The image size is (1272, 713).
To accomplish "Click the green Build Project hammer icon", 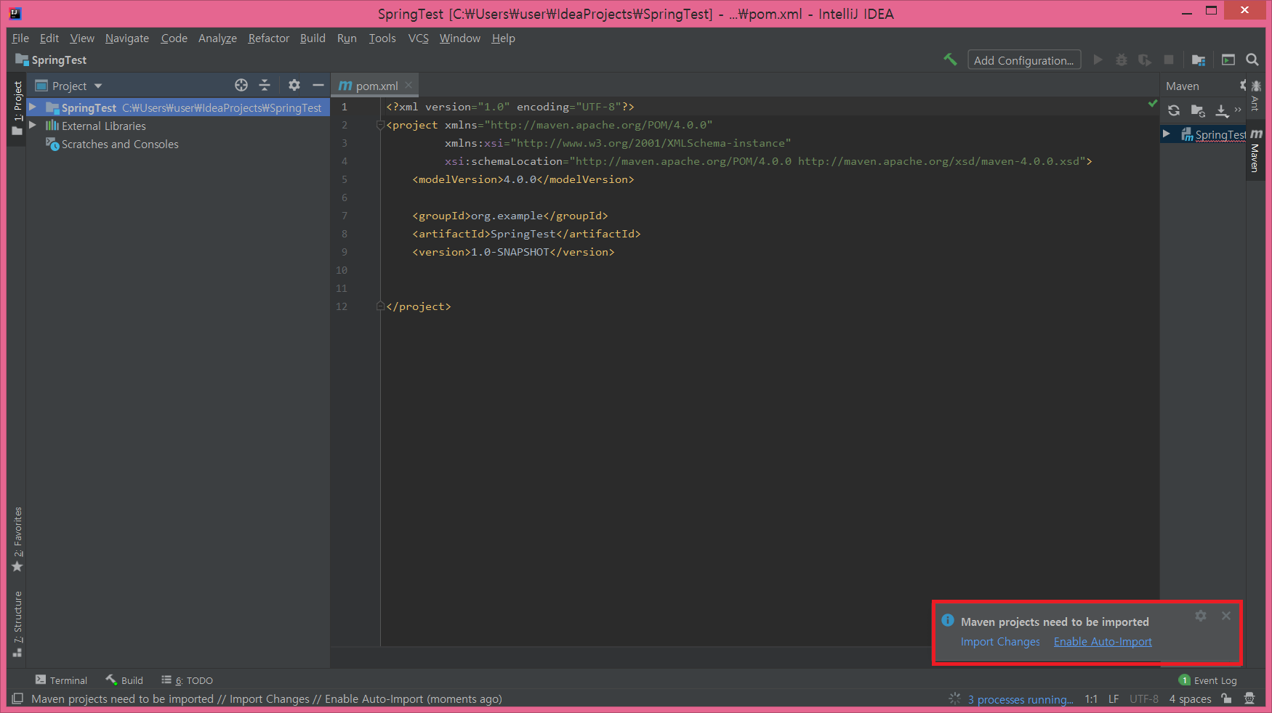I will (950, 60).
